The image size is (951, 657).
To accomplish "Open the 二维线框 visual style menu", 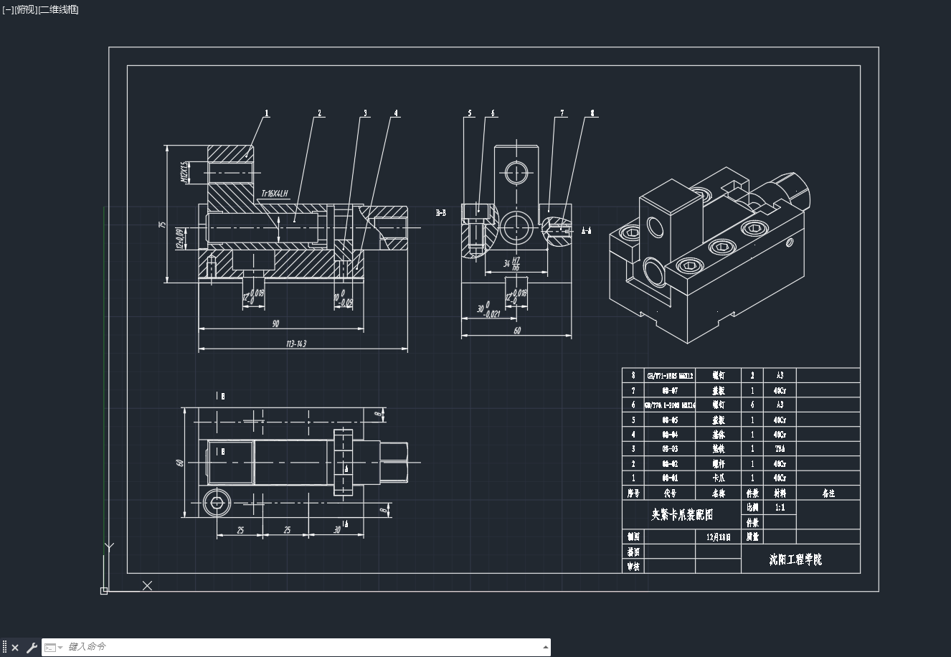I will [x=59, y=9].
